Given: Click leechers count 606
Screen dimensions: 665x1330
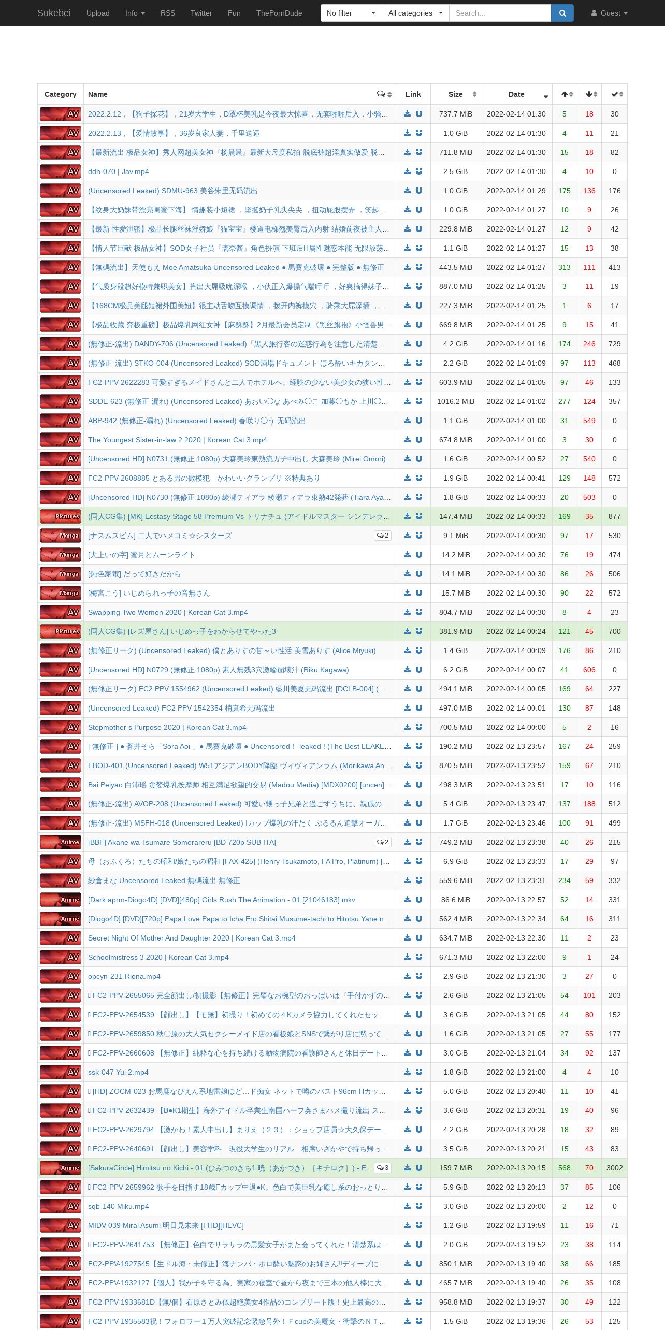Looking at the screenshot, I should (x=589, y=670).
